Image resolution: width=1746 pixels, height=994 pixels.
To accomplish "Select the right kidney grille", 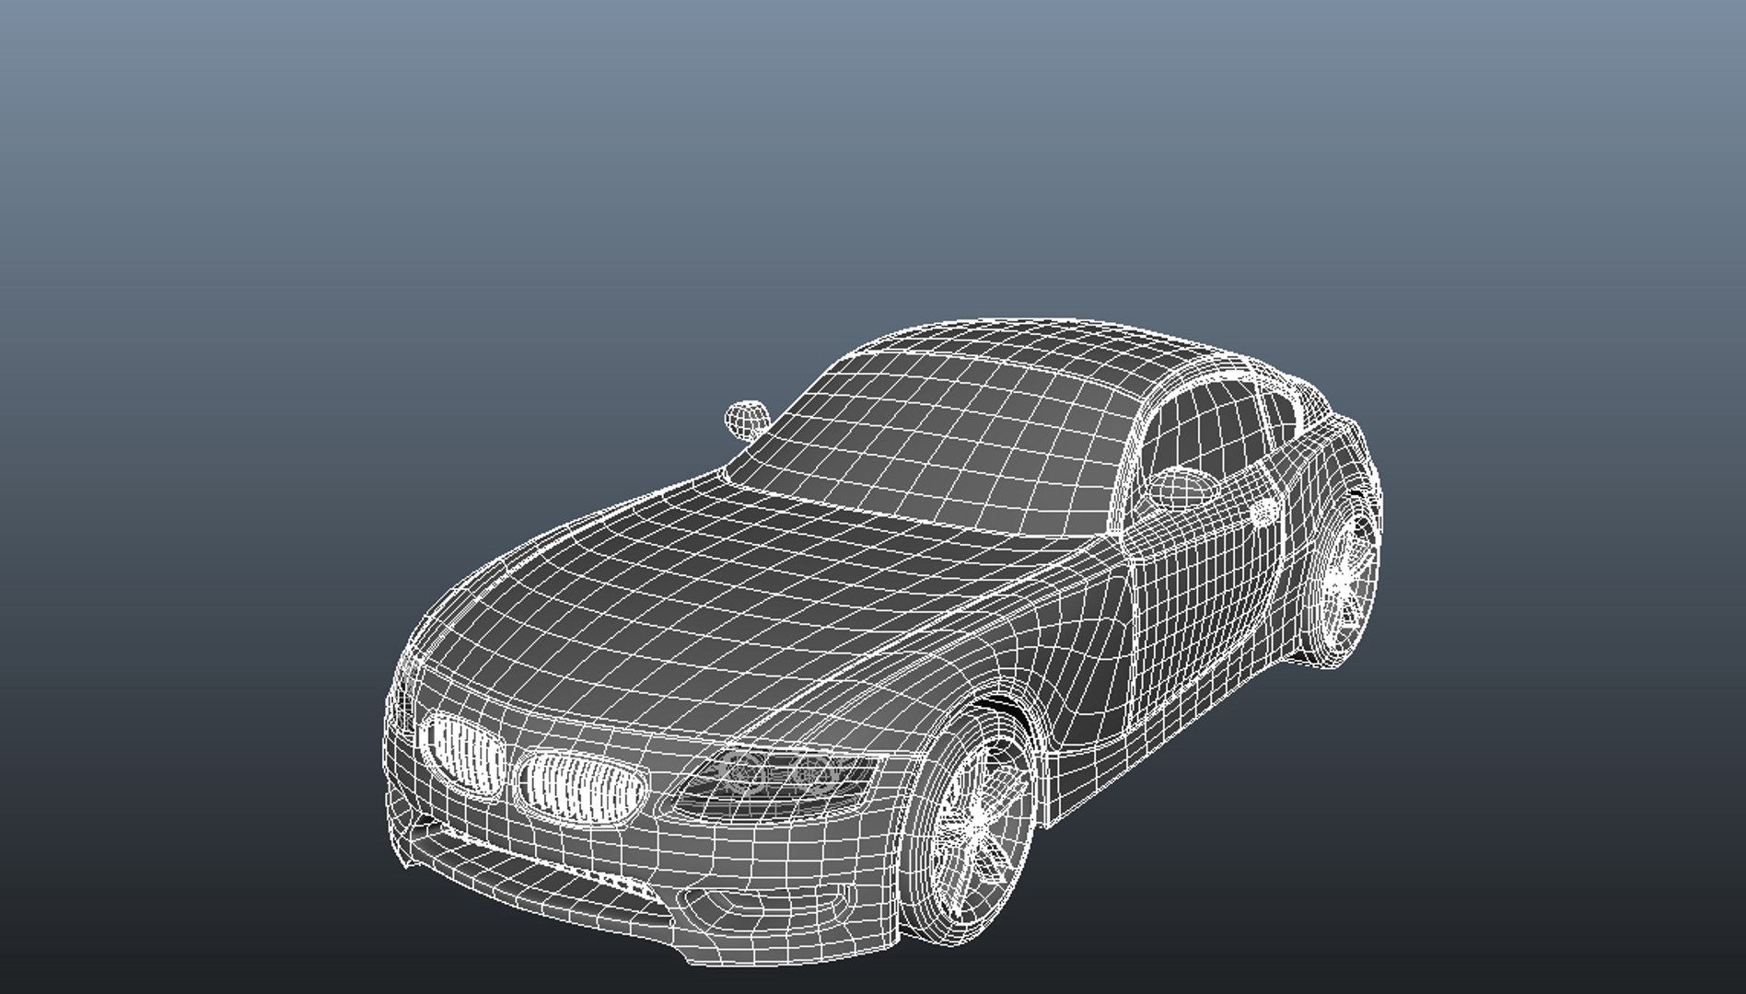I will click(581, 789).
